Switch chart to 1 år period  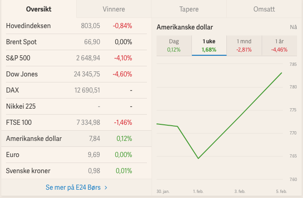click(279, 46)
